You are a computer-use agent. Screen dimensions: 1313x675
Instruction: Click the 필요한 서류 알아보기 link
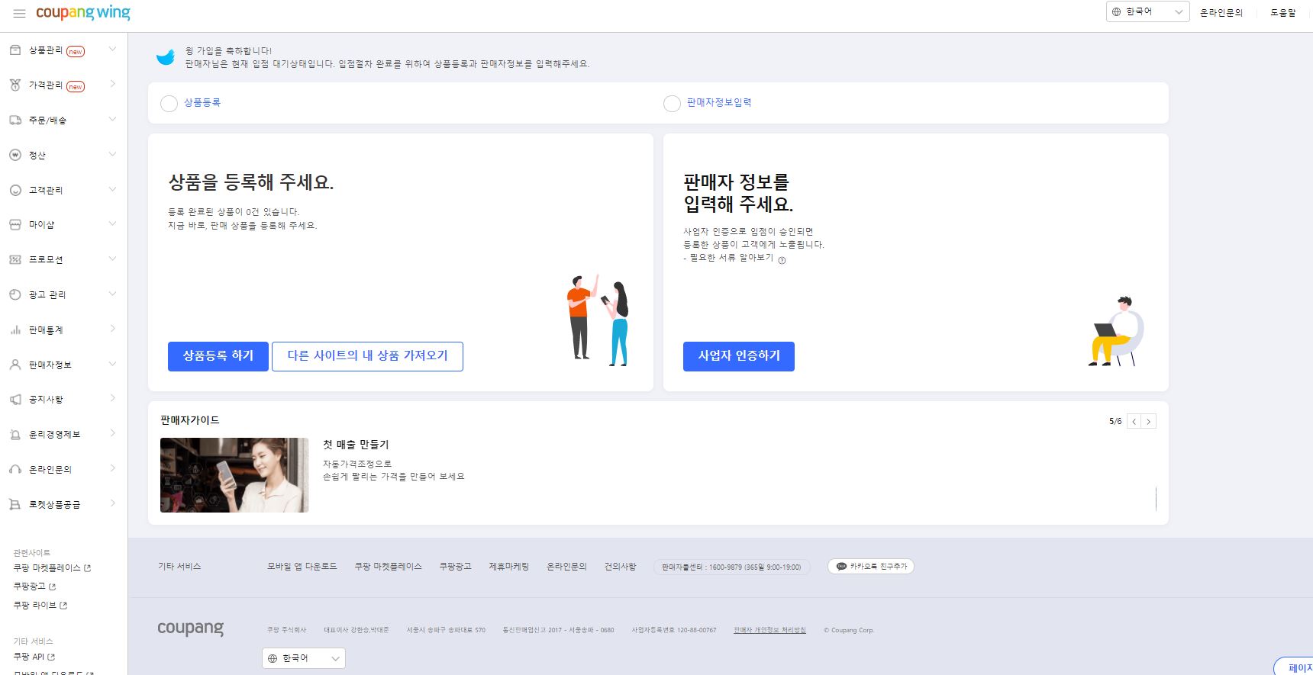pyautogui.click(x=731, y=258)
